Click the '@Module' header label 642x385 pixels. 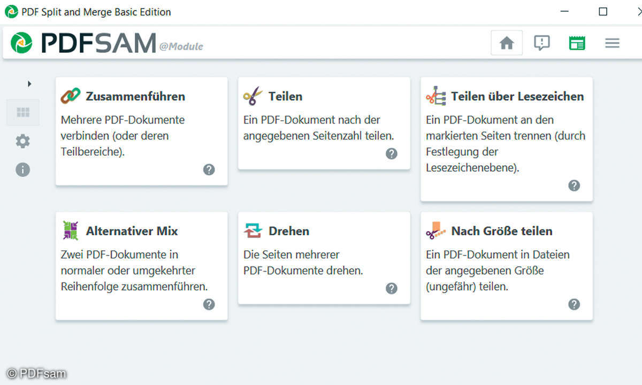point(181,47)
